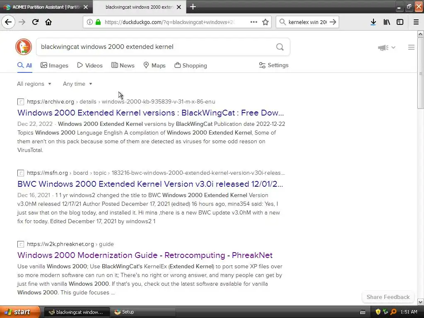Switch to AOMEI Partition Assistant tab
424x318 pixels.
[x=46, y=7]
